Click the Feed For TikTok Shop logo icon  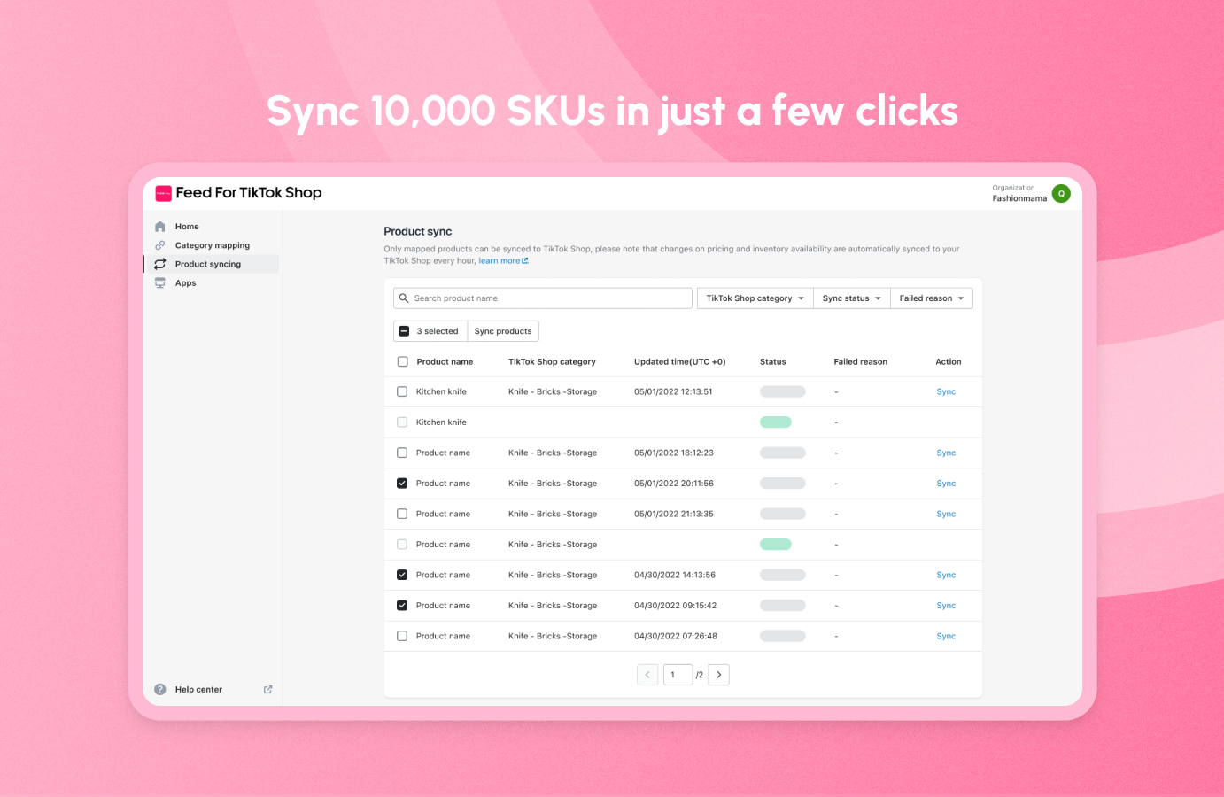(x=163, y=193)
